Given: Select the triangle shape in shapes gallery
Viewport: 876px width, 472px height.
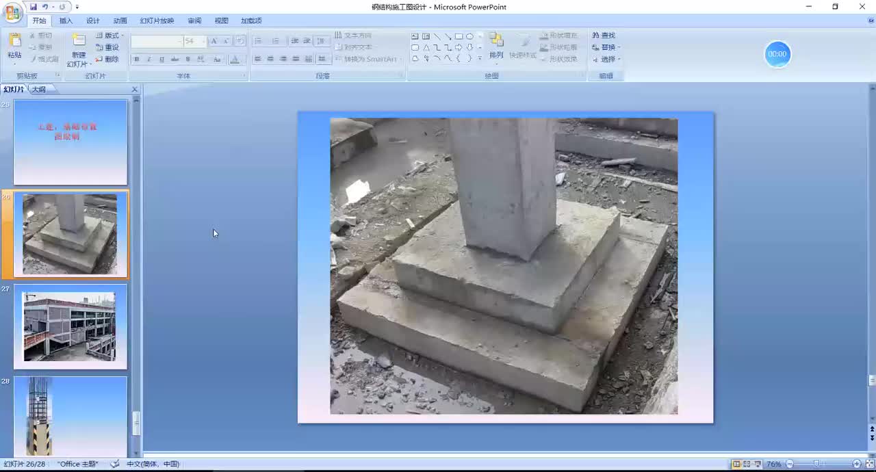Looking at the screenshot, I should coord(426,47).
